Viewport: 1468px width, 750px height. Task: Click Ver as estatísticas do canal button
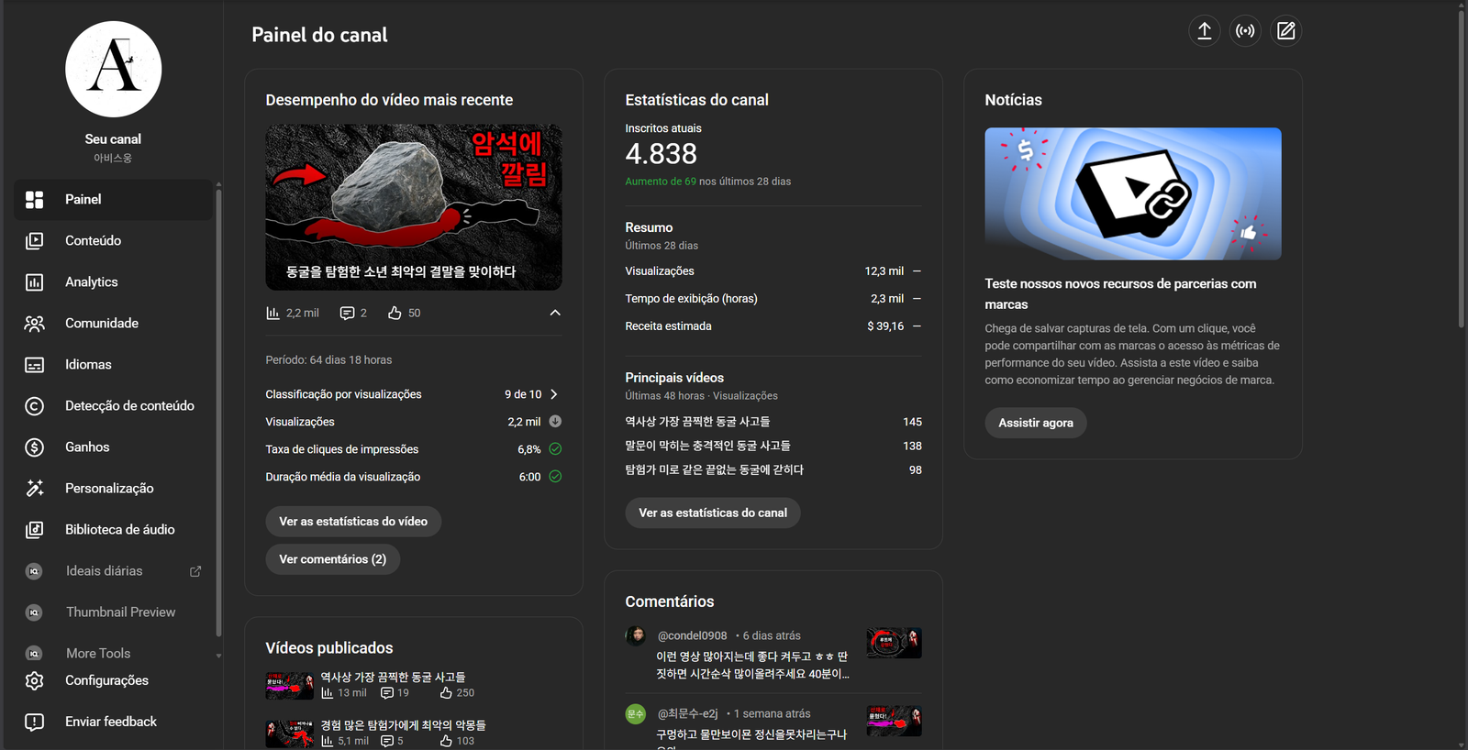tap(713, 513)
